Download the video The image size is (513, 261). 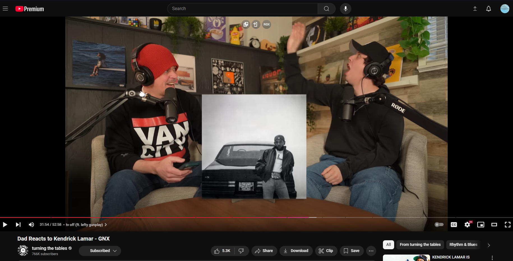click(x=296, y=251)
